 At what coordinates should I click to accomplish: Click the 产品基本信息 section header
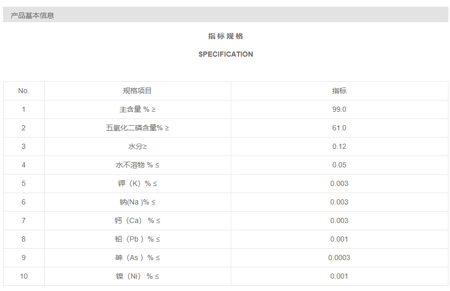tap(32, 15)
